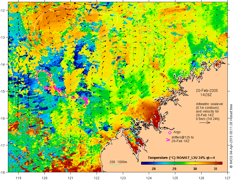Click the '(0.1m contours)' text
The image size is (233, 180).
(x=207, y=108)
